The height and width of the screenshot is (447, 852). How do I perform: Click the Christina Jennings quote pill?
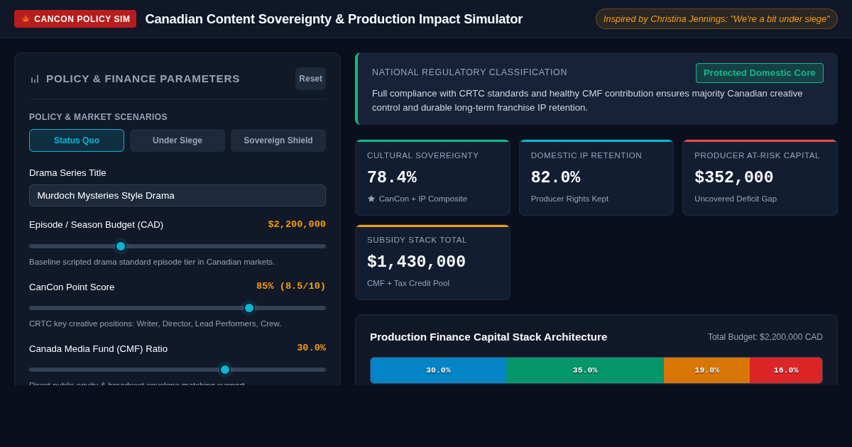(x=716, y=19)
